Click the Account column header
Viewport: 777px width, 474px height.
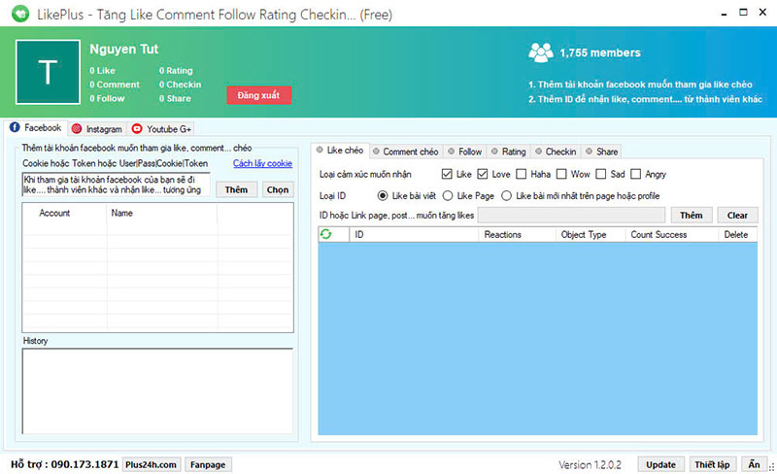[54, 213]
